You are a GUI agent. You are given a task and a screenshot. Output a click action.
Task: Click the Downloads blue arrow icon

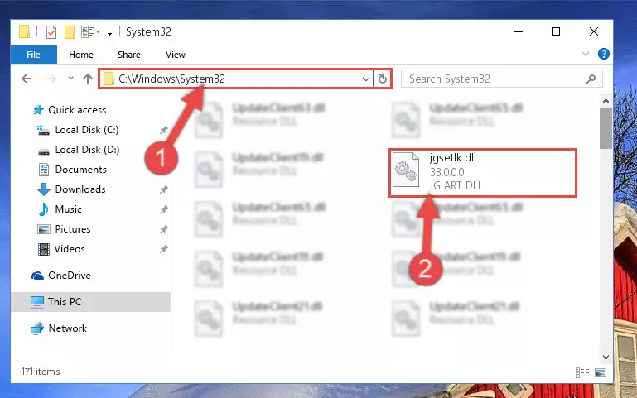pos(43,189)
